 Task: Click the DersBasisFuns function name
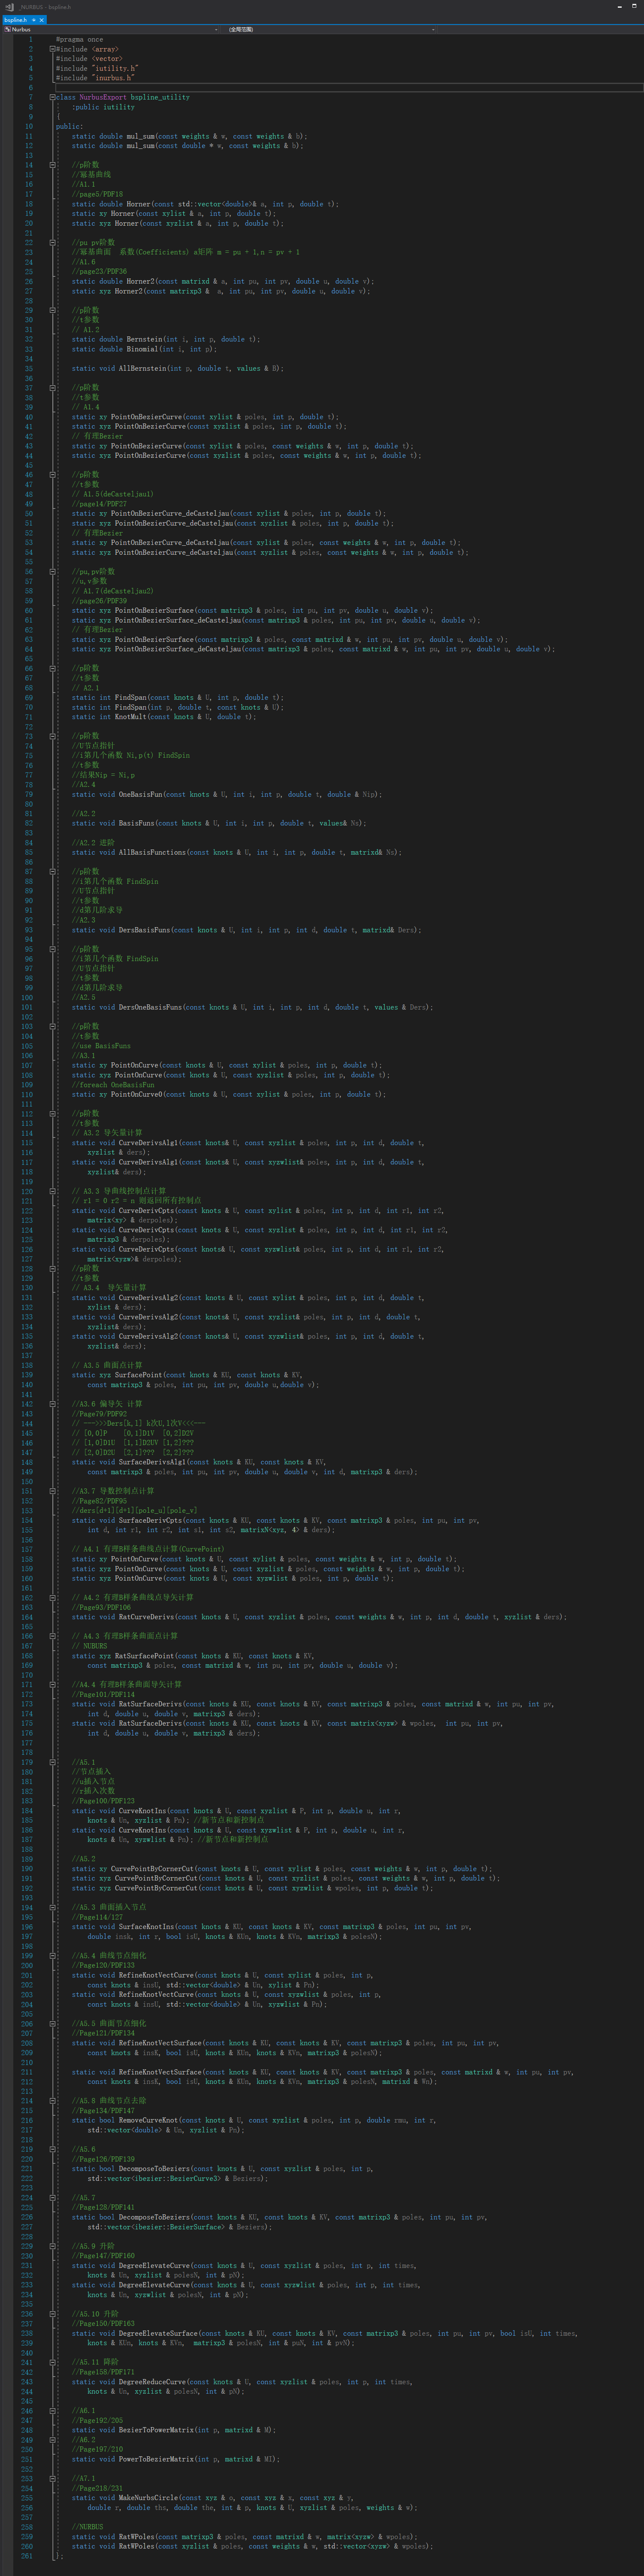click(145, 930)
